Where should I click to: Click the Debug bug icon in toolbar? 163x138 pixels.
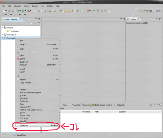pyautogui.click(x=18, y=11)
